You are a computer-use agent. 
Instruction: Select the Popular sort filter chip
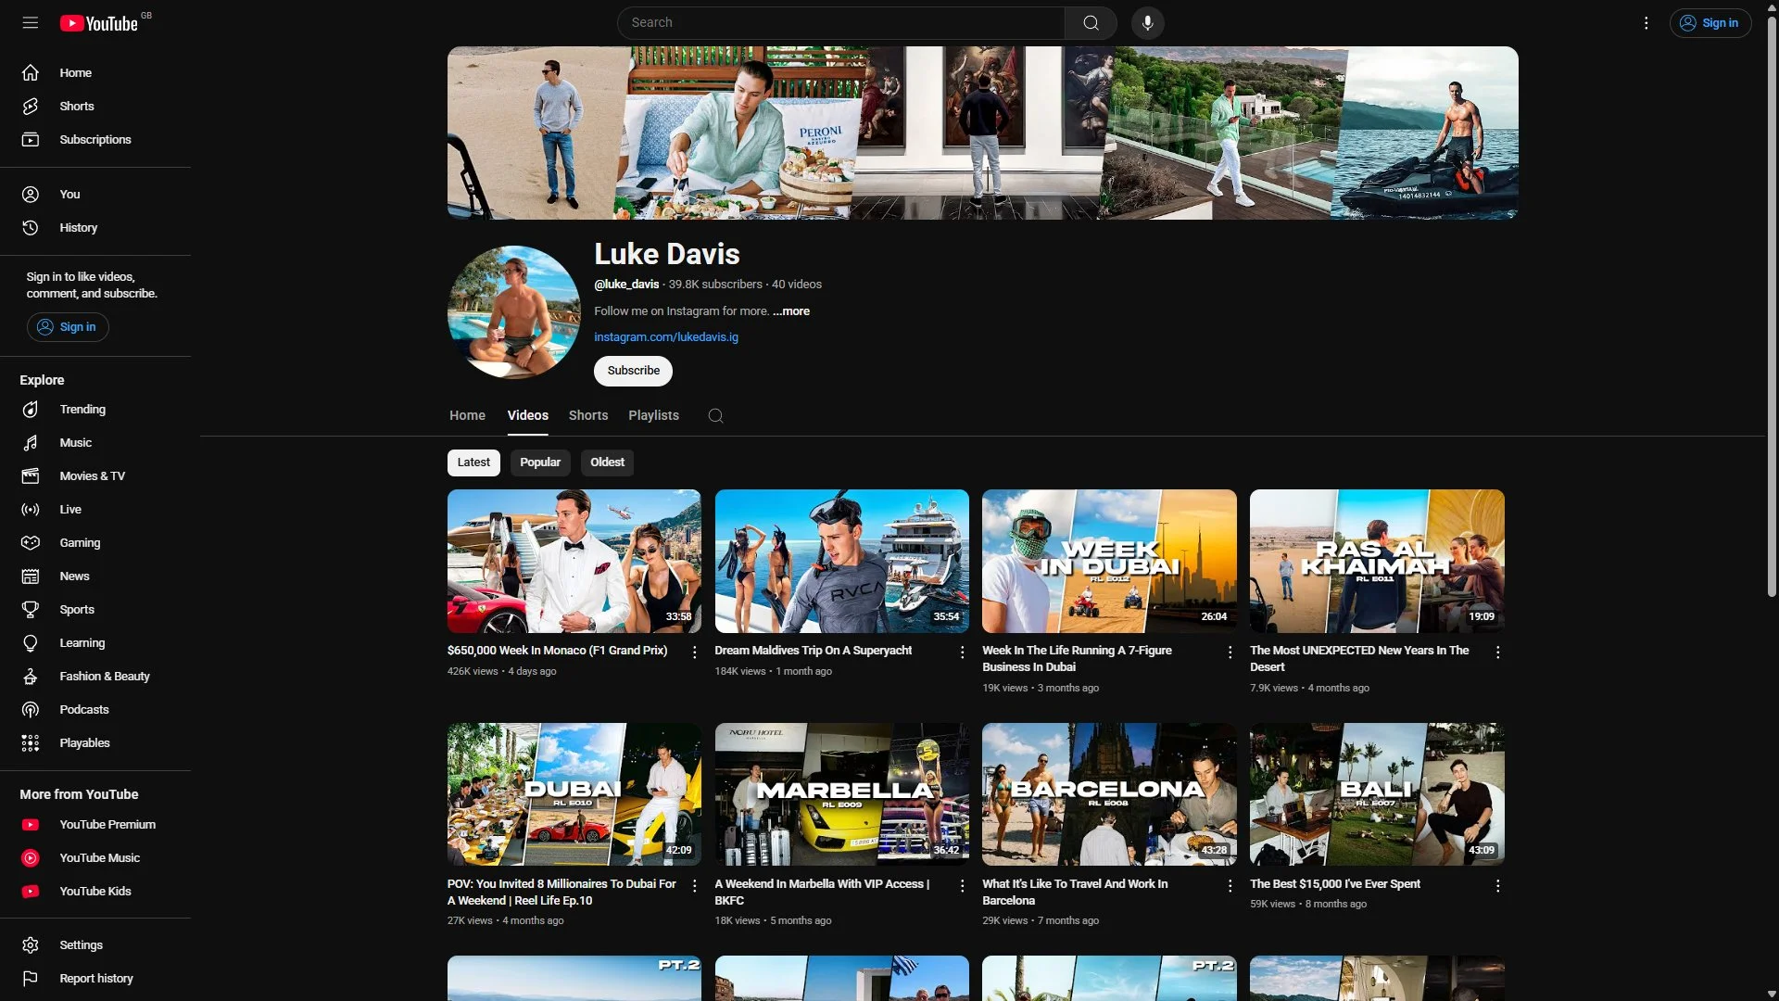pyautogui.click(x=540, y=462)
